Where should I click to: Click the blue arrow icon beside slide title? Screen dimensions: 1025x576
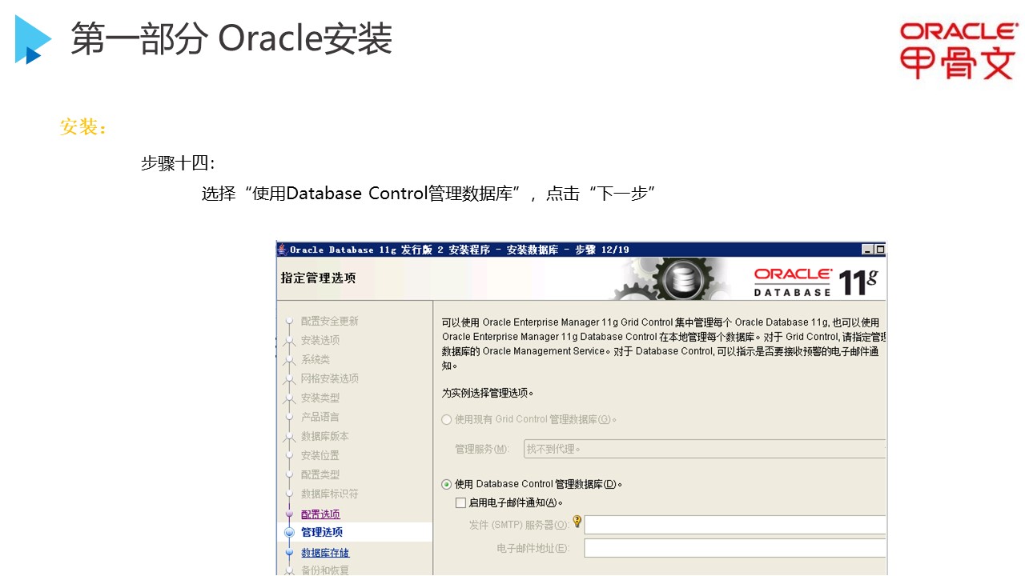click(33, 39)
